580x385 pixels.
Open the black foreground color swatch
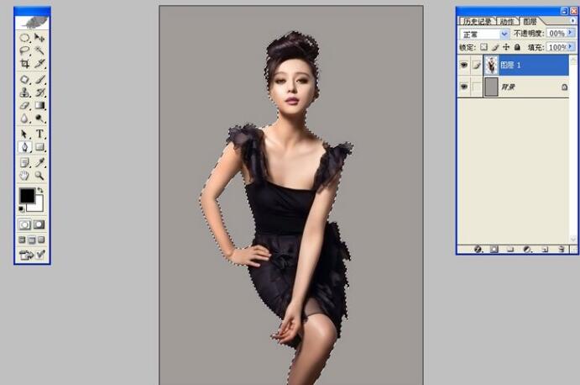click(27, 196)
